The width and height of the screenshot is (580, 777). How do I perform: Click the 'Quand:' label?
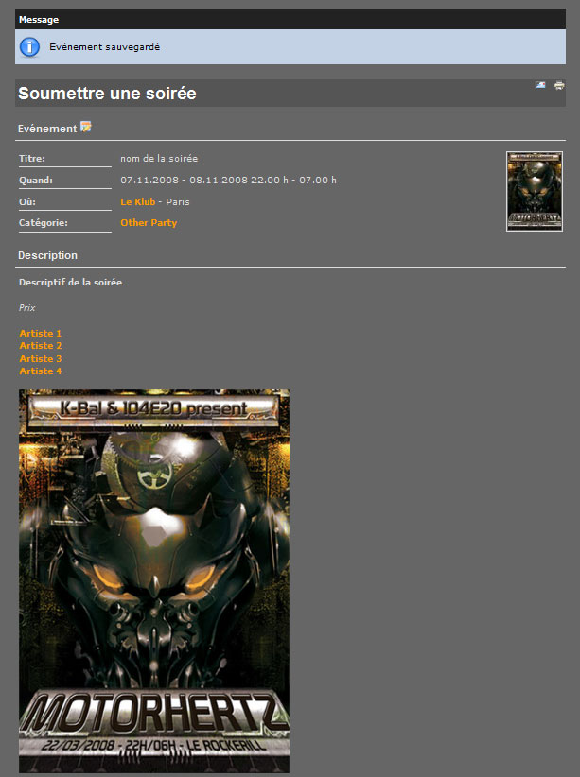tap(36, 180)
